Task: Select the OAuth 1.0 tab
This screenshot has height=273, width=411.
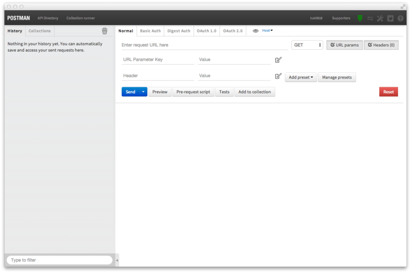Action: point(207,31)
